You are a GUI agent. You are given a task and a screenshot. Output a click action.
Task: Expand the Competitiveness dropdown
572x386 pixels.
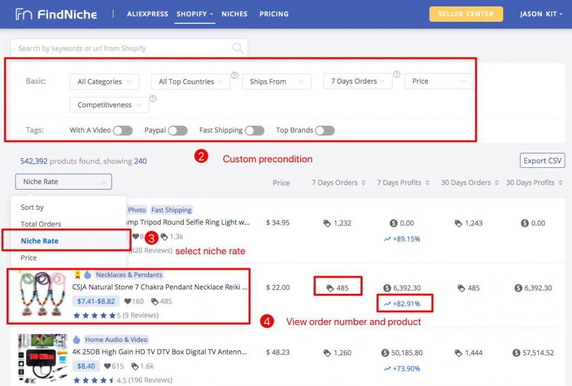109,105
